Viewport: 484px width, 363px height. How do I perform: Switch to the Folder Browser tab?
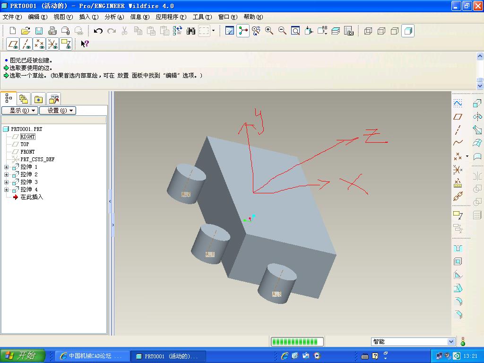(24, 99)
